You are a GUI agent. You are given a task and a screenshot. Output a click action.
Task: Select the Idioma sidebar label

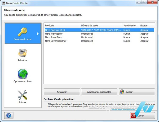tap(23, 103)
